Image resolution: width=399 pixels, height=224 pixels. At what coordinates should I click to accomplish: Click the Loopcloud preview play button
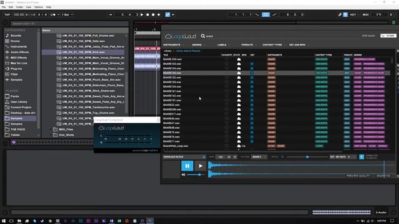(x=201, y=166)
